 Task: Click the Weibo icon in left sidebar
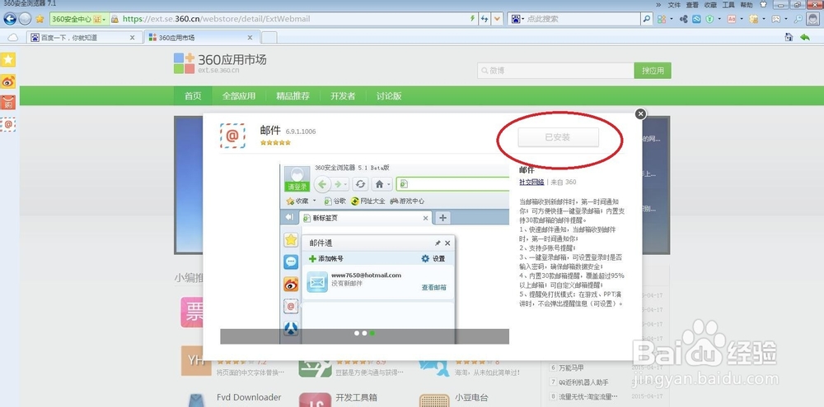click(8, 81)
